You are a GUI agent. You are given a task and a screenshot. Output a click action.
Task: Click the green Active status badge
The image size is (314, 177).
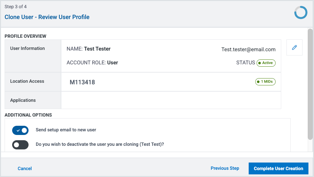pyautogui.click(x=266, y=63)
